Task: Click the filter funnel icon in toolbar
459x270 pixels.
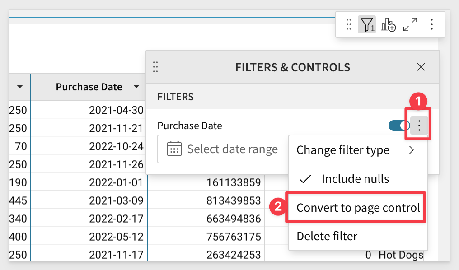Action: pos(366,25)
